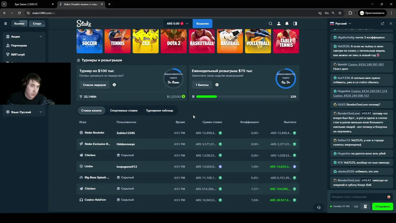Viewport: 396px width, 223px height.
Task: Focus the chat message input field
Action: pos(358,197)
